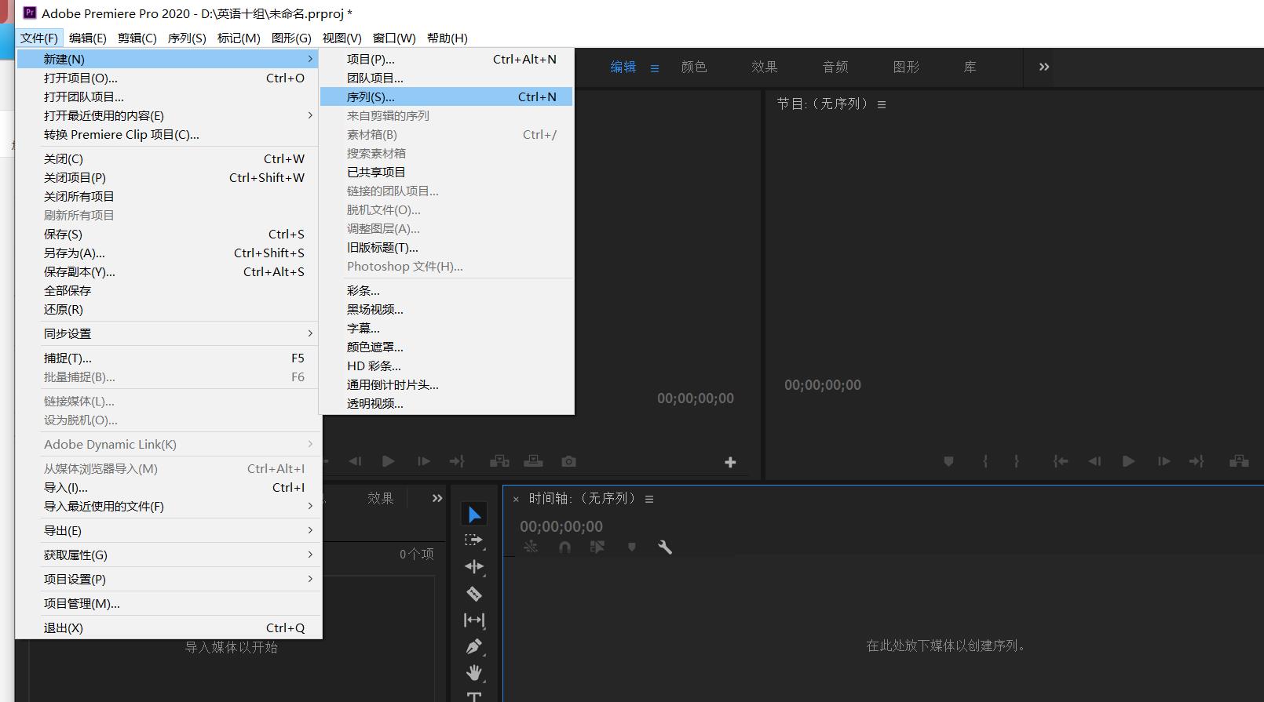Click source monitor insert button
1264x702 pixels.
point(499,461)
